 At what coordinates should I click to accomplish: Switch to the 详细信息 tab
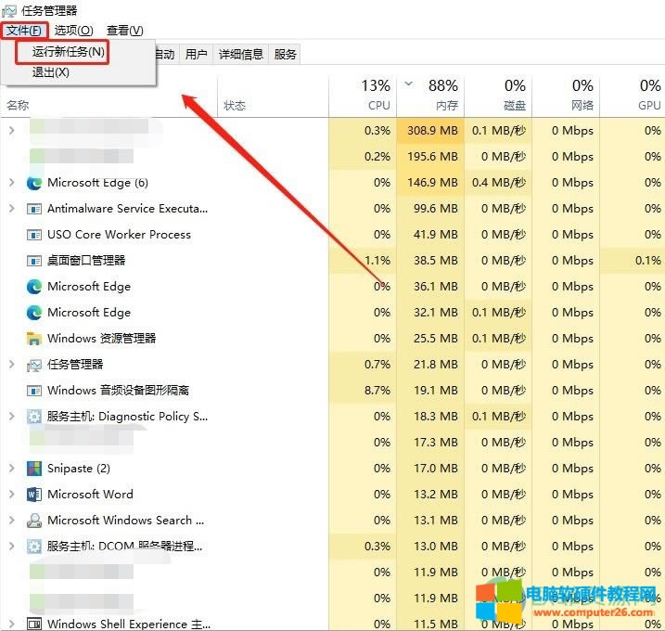pyautogui.click(x=240, y=55)
